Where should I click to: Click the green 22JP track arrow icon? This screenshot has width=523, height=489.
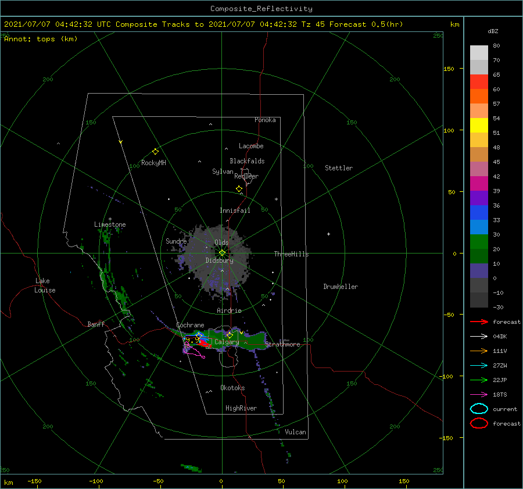point(479,380)
